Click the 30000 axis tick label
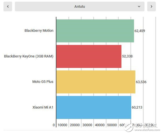The height and width of the screenshot is (134, 162). point(87,125)
